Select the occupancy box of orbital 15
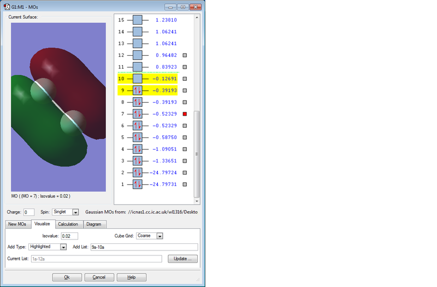437x287 pixels. pyautogui.click(x=138, y=20)
